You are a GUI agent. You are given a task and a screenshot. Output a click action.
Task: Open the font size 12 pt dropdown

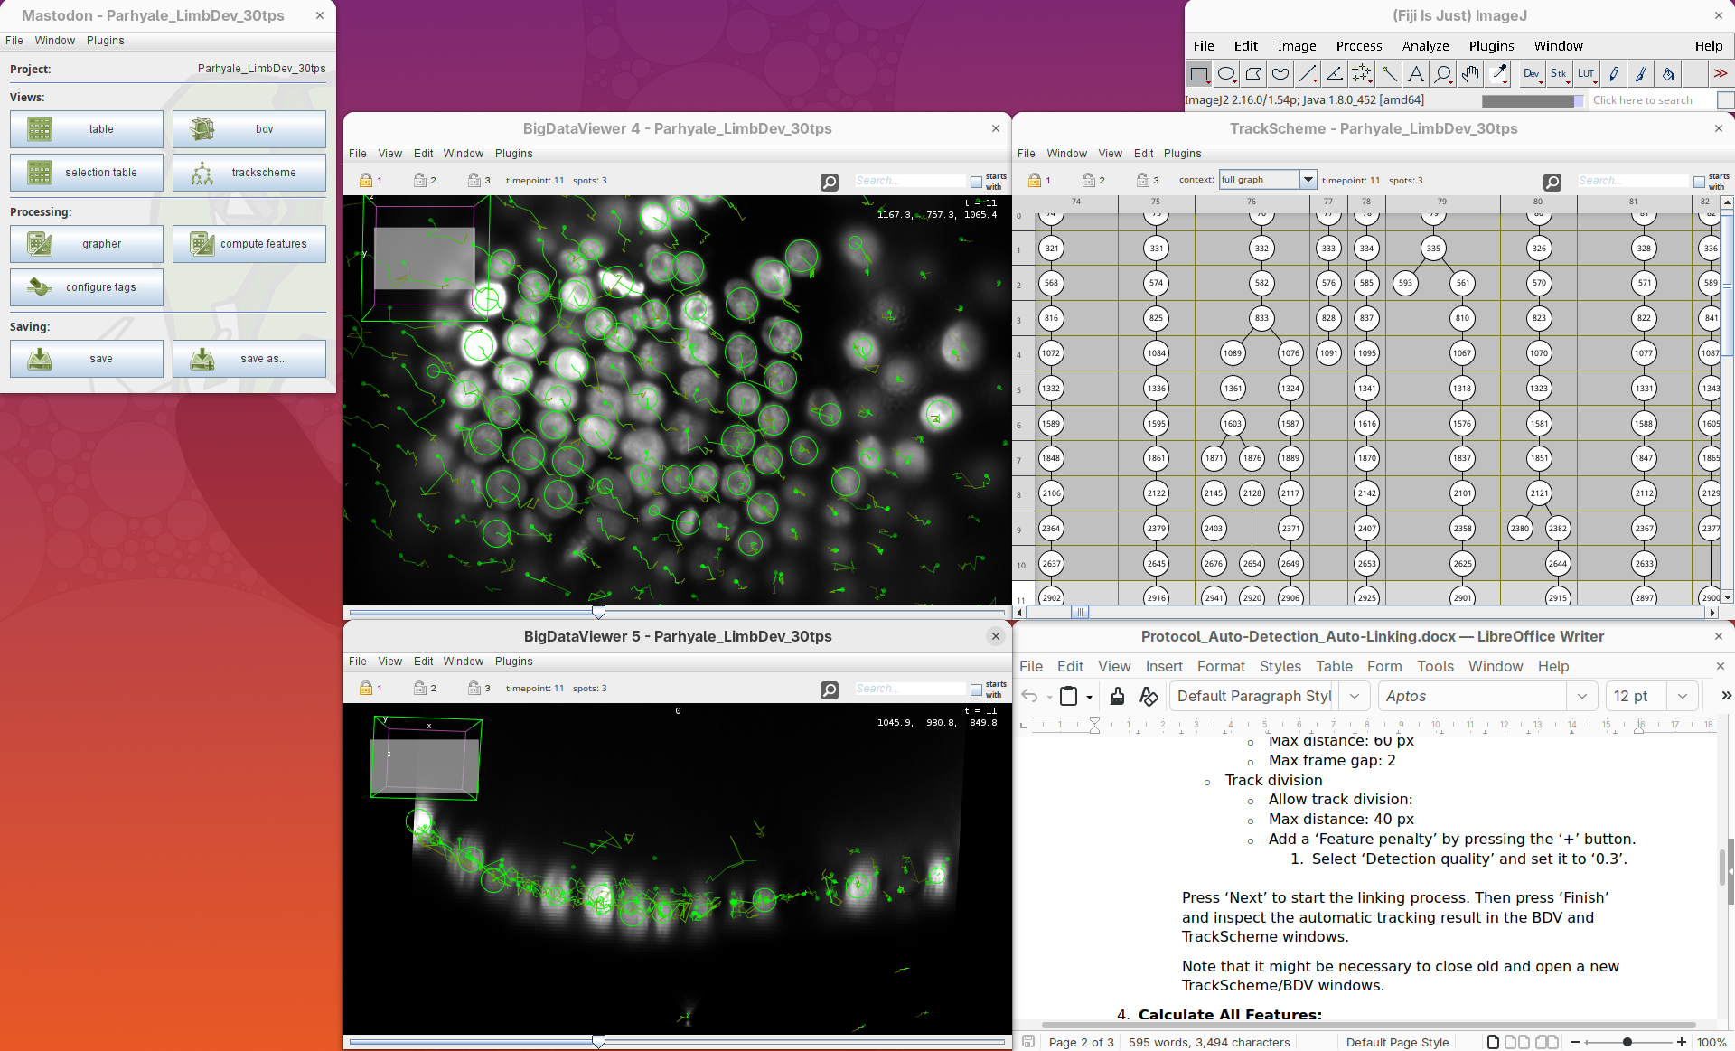(1682, 696)
